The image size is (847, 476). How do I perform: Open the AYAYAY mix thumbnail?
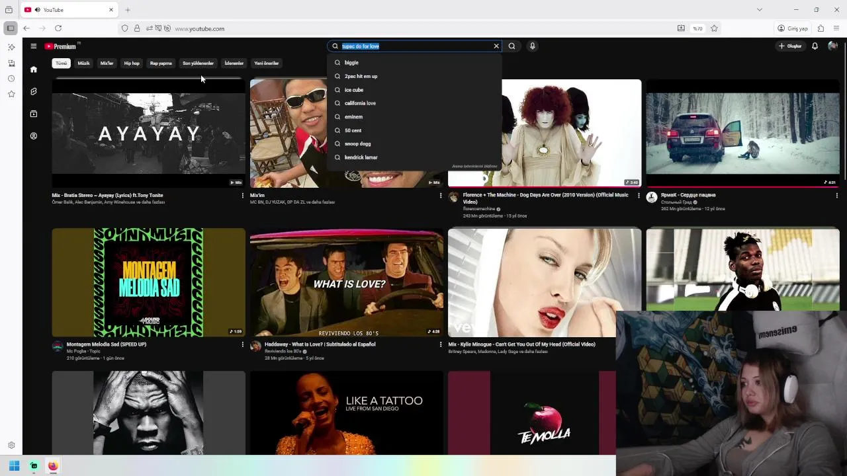click(148, 133)
